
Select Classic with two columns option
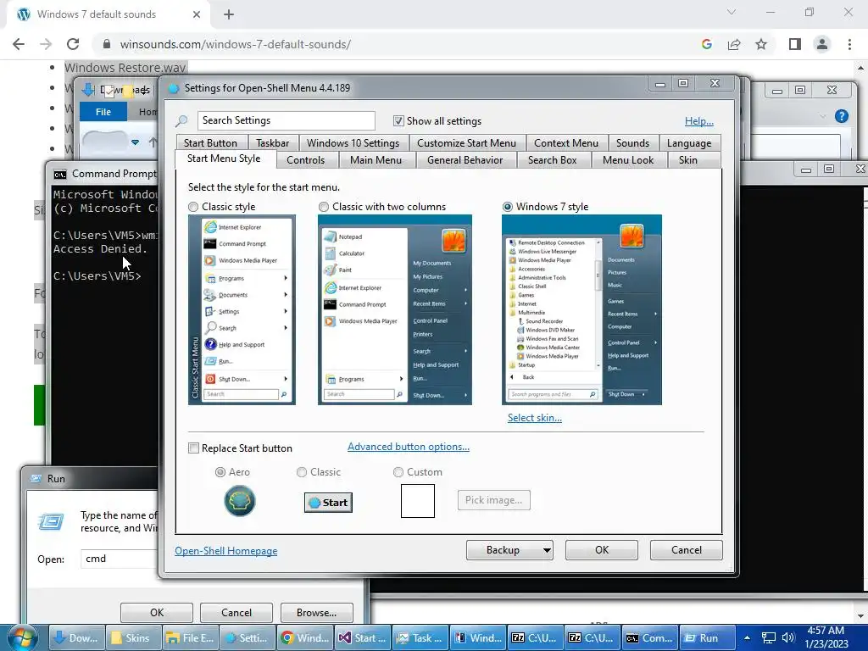pyautogui.click(x=323, y=207)
